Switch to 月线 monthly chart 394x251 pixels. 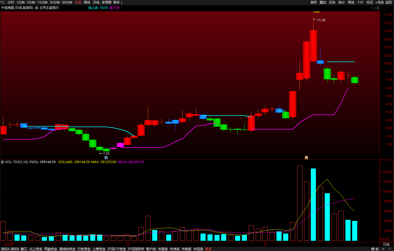96,2
